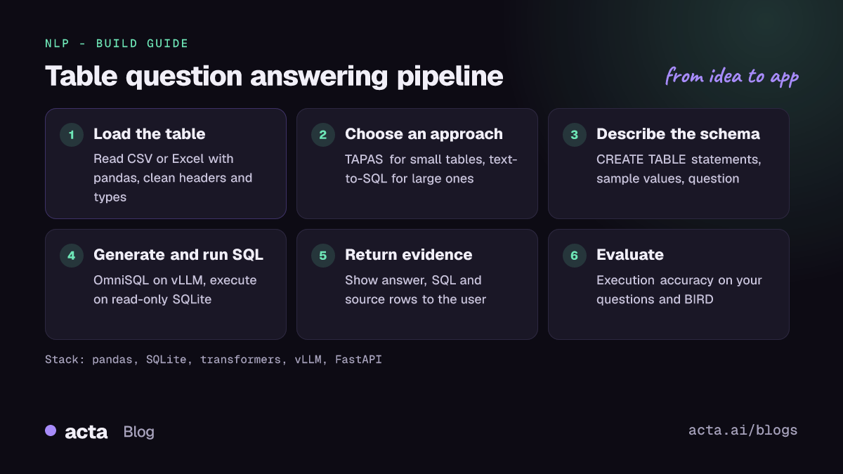Select the 'Evaluate' card heading
This screenshot has width=843, height=474.
(x=630, y=255)
